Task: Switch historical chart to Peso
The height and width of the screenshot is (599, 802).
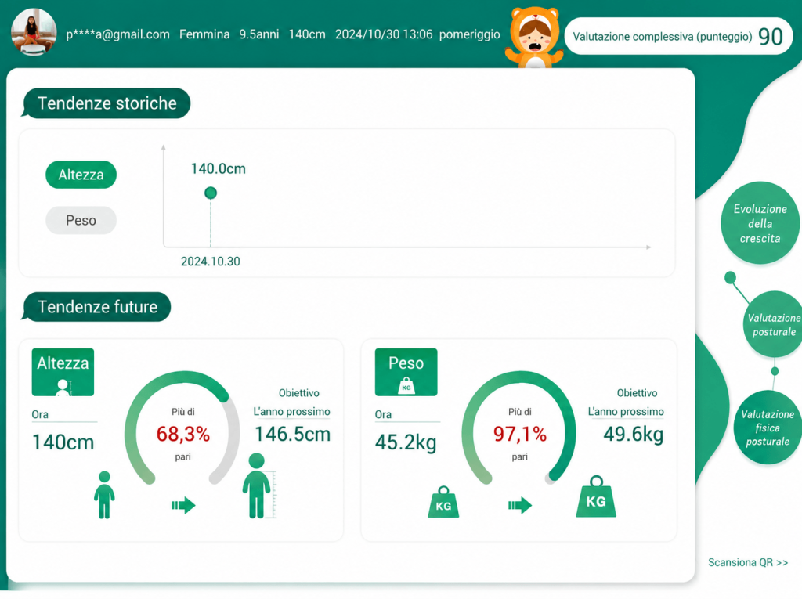Action: point(81,221)
